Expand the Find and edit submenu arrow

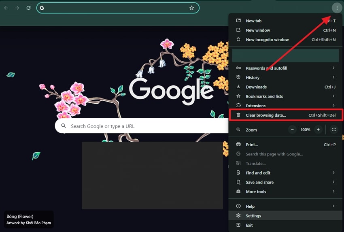(333, 172)
